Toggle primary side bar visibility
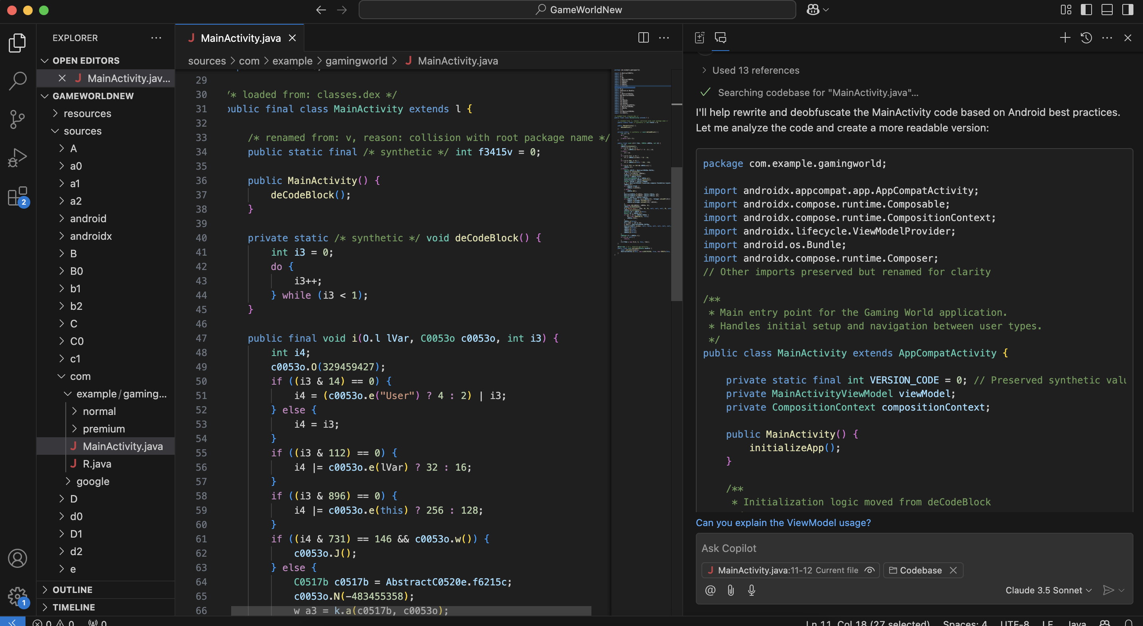 pos(1086,10)
